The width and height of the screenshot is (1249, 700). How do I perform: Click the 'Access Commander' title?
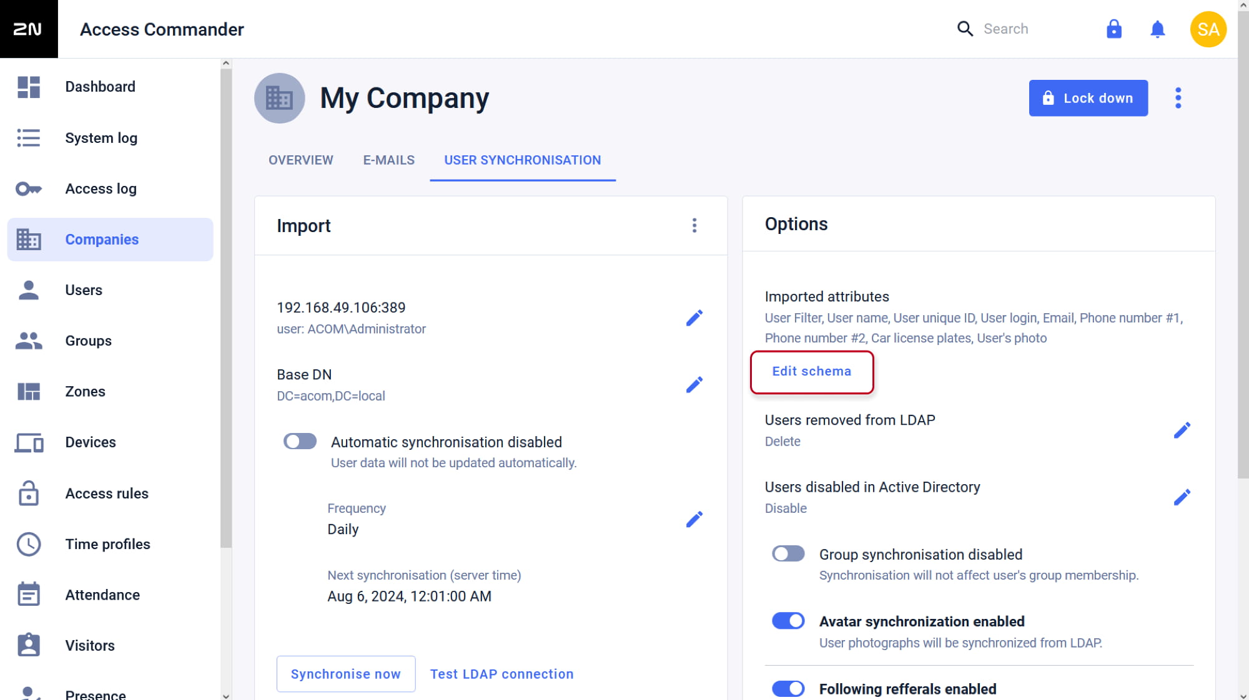tap(162, 29)
